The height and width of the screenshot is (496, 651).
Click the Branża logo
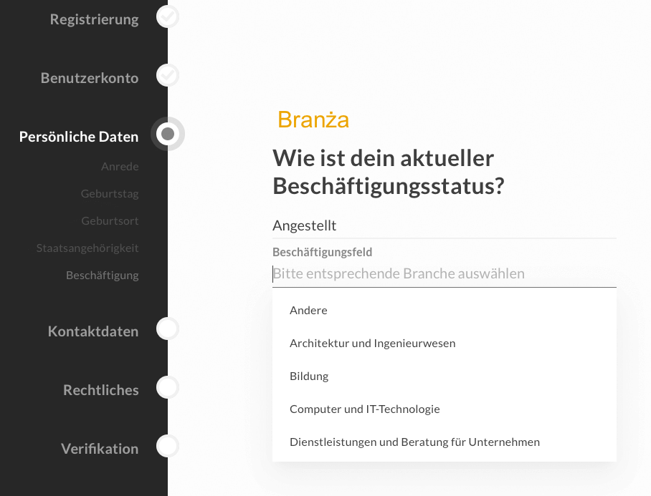click(x=313, y=120)
